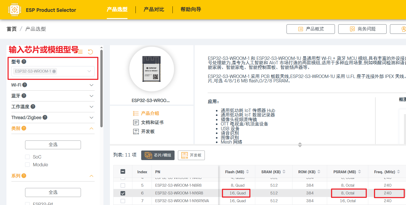Click the 产品概览 button
This screenshot has height=205, width=406.
click(311, 29)
